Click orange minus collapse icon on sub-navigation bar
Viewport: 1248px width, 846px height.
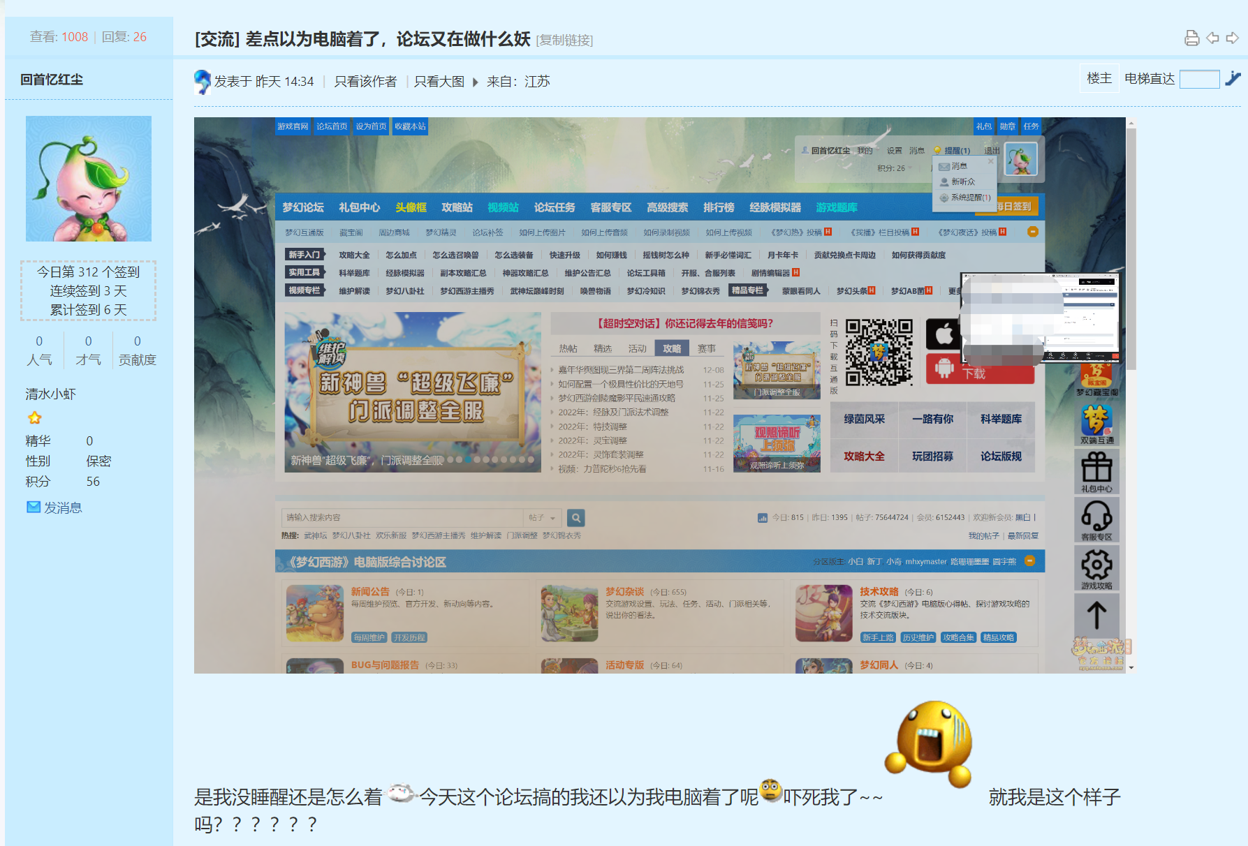click(x=1032, y=232)
